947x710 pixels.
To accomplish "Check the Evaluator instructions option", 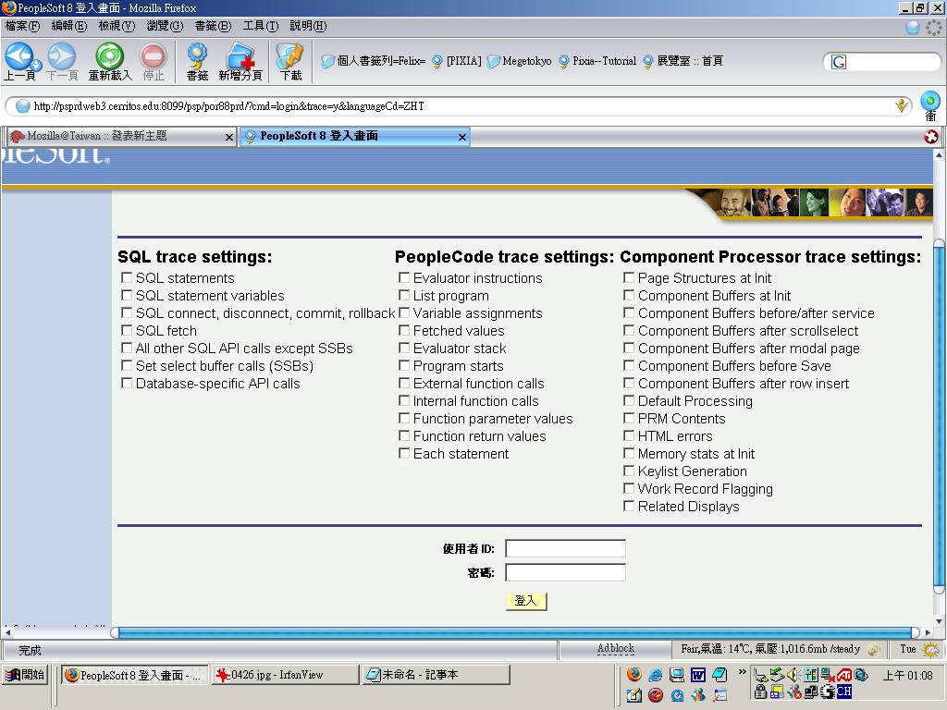I will point(404,277).
